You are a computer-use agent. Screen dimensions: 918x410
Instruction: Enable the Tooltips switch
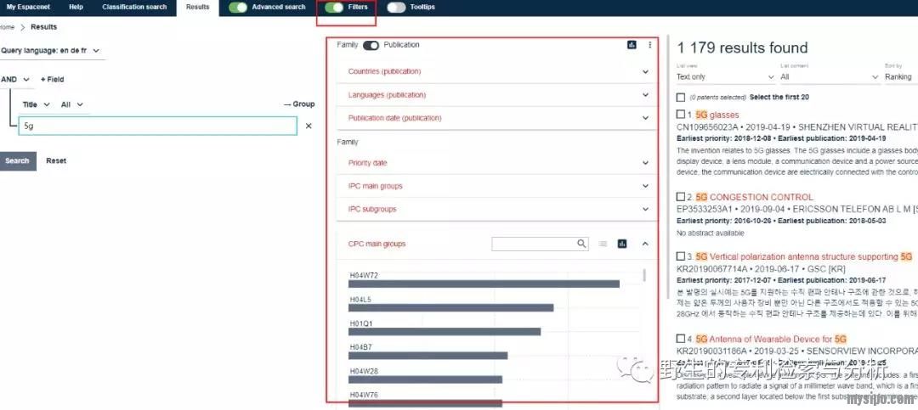pyautogui.click(x=396, y=7)
